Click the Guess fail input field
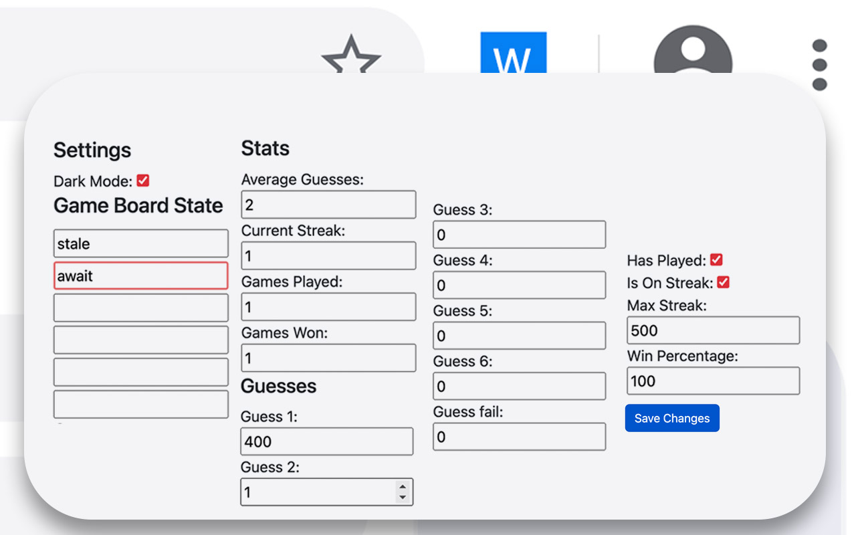 click(x=519, y=437)
